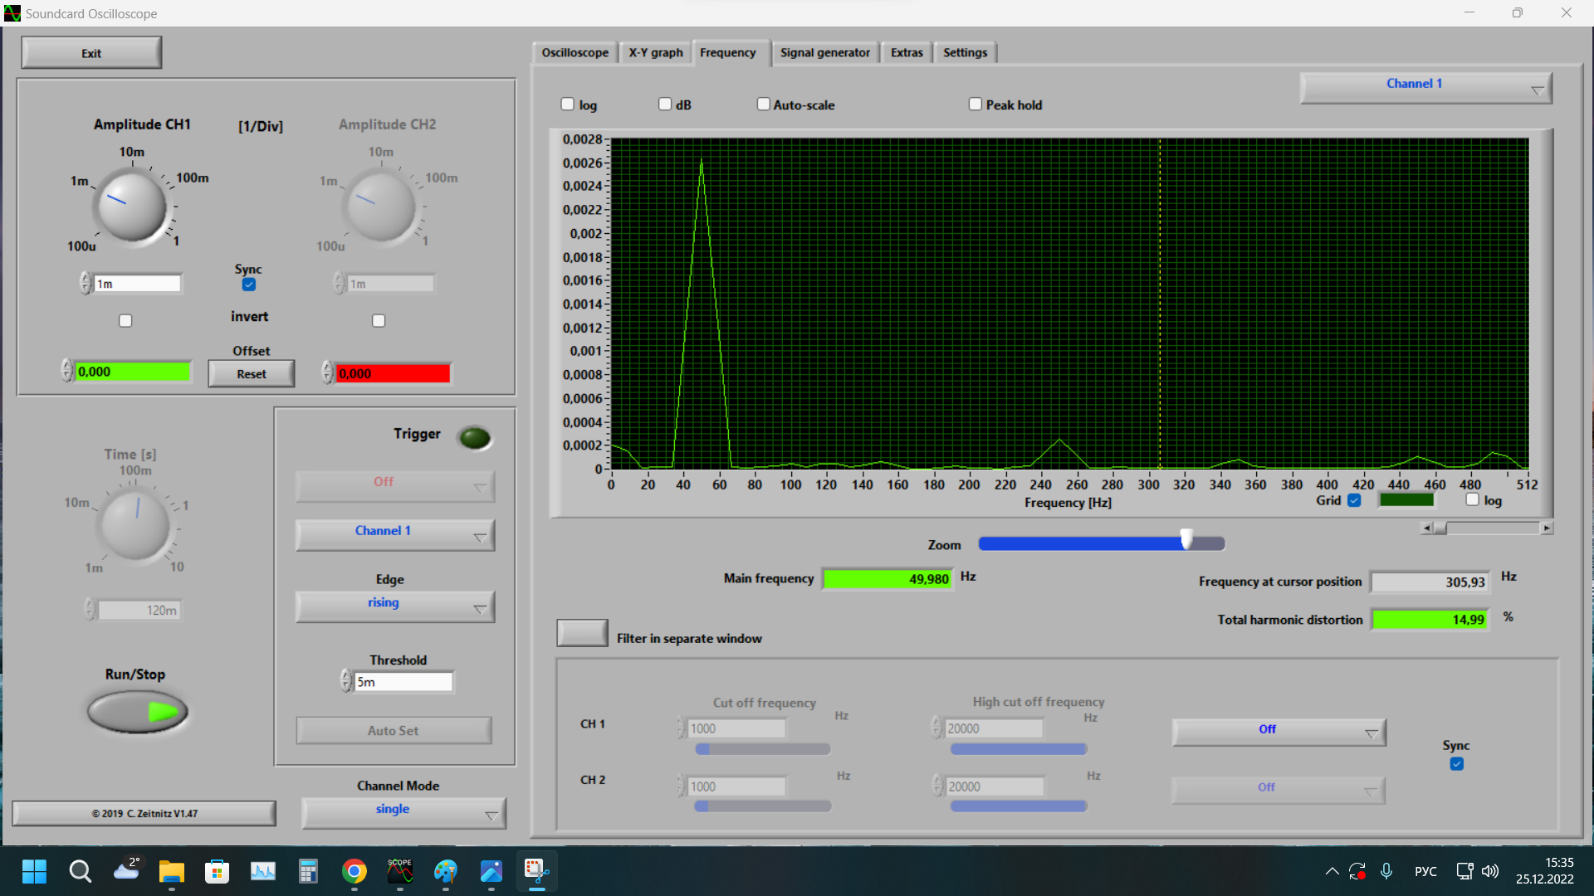Open CH 1 filter Off dropdown
The width and height of the screenshot is (1594, 896).
1279,732
